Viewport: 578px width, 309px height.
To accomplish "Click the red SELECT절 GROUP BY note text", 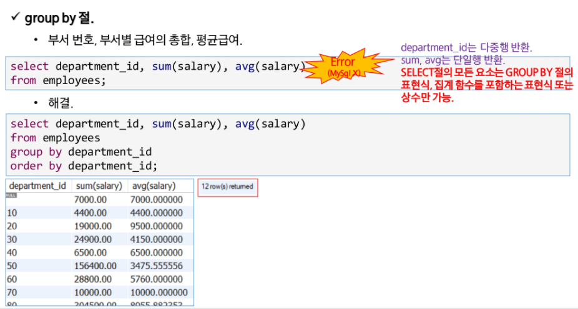I will point(487,85).
